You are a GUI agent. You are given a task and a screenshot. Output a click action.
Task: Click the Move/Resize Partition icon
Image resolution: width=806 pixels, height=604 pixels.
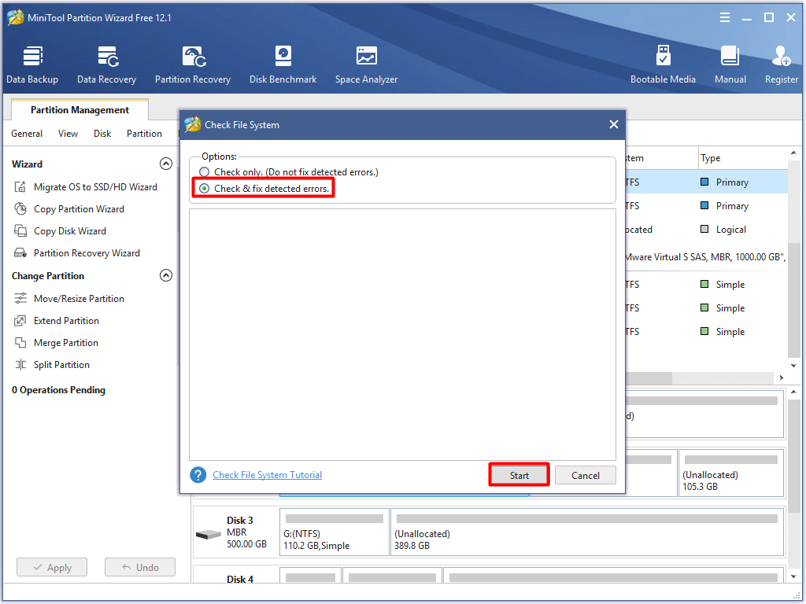[20, 298]
